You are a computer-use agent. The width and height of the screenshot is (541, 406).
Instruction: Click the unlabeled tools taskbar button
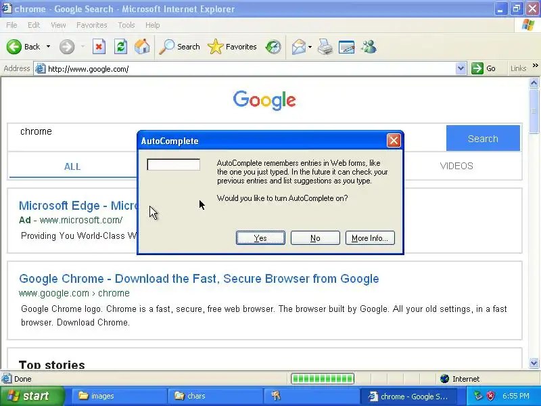pyautogui.click(x=311, y=396)
